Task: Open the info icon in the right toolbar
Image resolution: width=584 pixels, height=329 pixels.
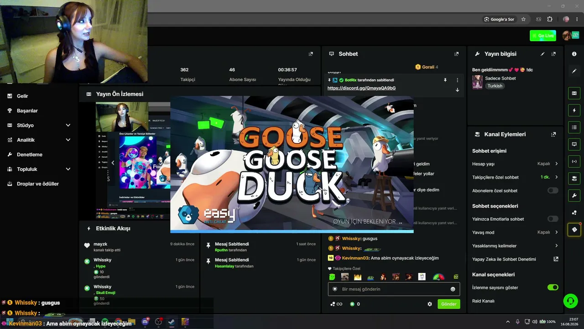Action: pos(574,54)
